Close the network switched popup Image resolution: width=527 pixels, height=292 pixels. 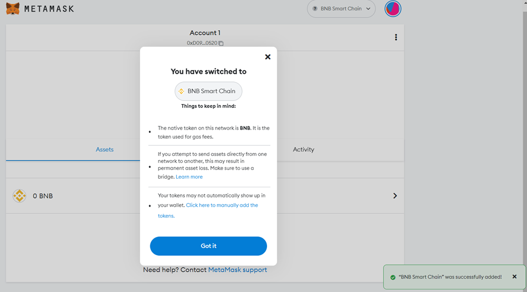[268, 57]
